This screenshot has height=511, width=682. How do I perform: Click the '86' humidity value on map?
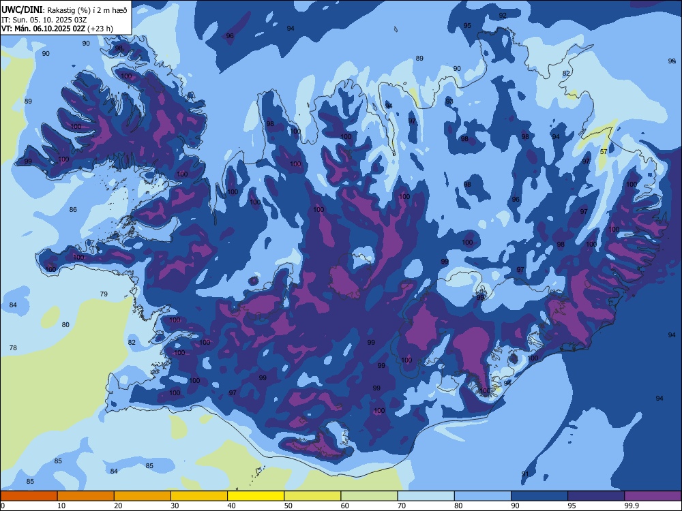coord(73,209)
